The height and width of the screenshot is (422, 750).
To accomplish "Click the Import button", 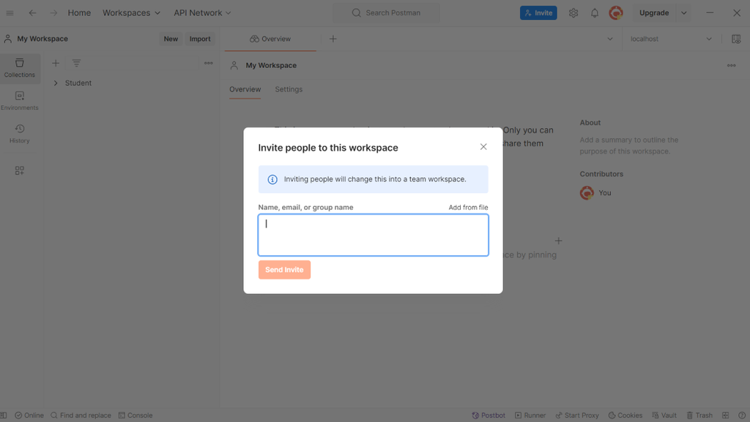I will coord(200,39).
